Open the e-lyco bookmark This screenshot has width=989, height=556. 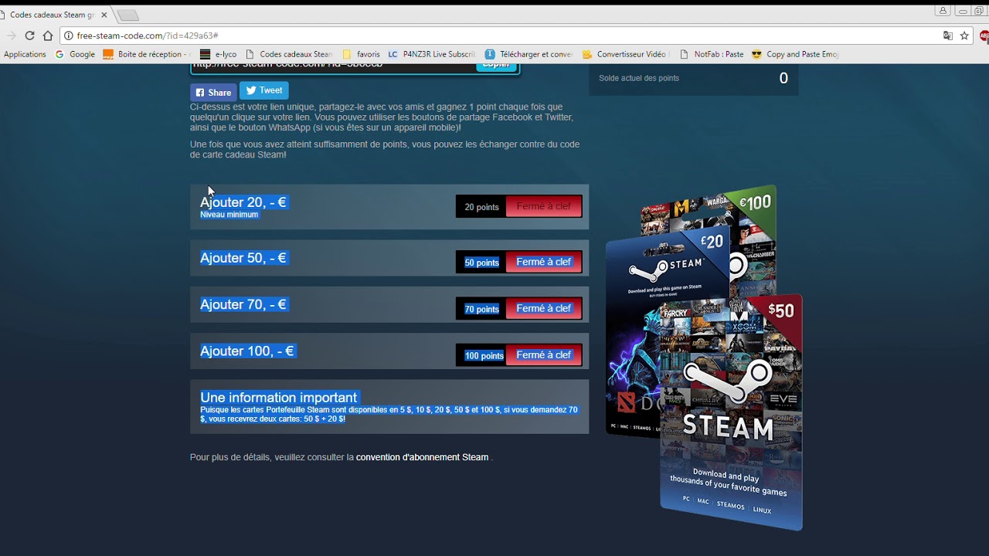coord(218,54)
